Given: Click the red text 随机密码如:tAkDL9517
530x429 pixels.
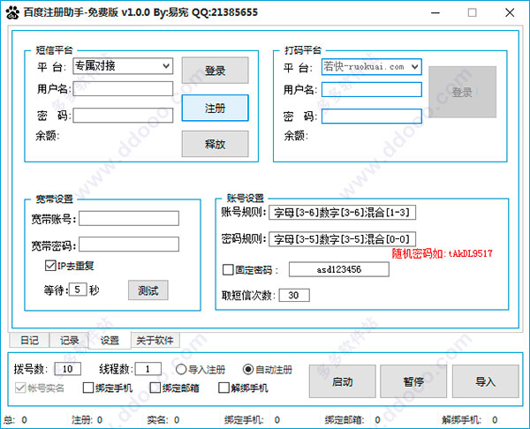Looking at the screenshot, I should (x=443, y=253).
